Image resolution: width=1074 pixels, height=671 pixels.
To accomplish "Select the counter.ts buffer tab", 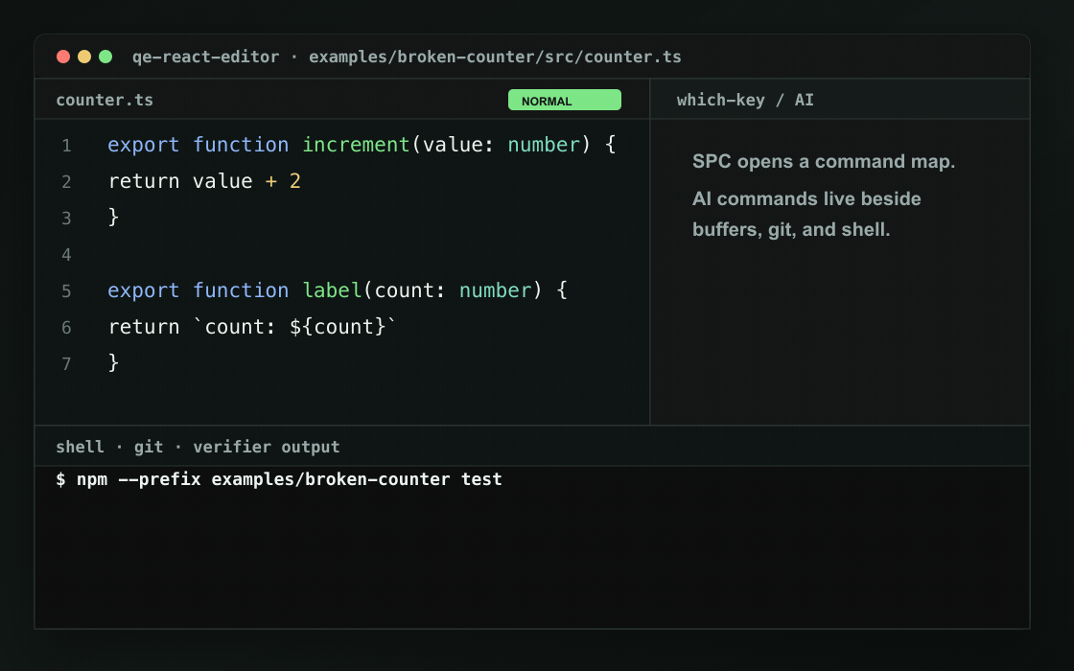I will pos(105,100).
